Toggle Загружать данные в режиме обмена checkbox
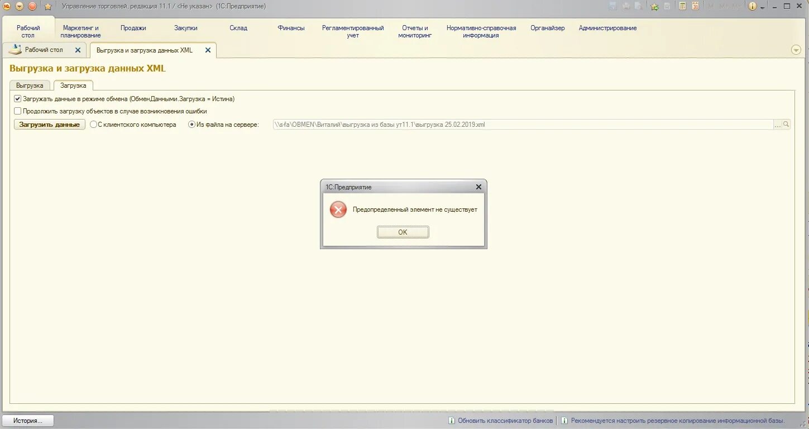This screenshot has width=809, height=429. pyautogui.click(x=17, y=99)
